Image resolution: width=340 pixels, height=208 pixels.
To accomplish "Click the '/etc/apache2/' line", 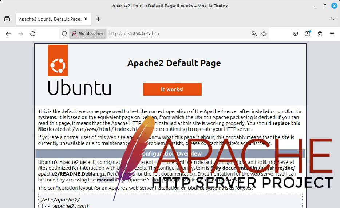I will click(60, 200).
